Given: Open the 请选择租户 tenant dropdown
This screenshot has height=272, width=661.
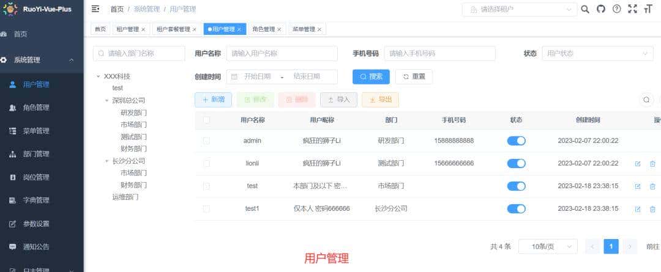Looking at the screenshot, I should [520, 9].
